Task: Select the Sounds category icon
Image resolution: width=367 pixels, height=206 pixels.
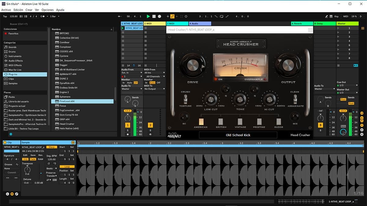Action: click(x=6, y=47)
